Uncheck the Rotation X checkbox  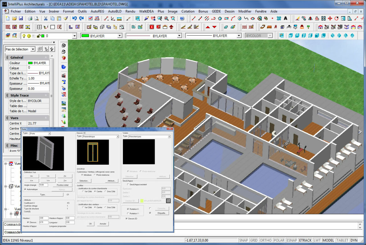pyautogui.click(x=128, y=209)
